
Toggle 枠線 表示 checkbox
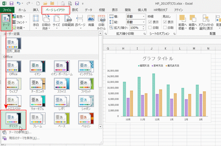[149, 22]
